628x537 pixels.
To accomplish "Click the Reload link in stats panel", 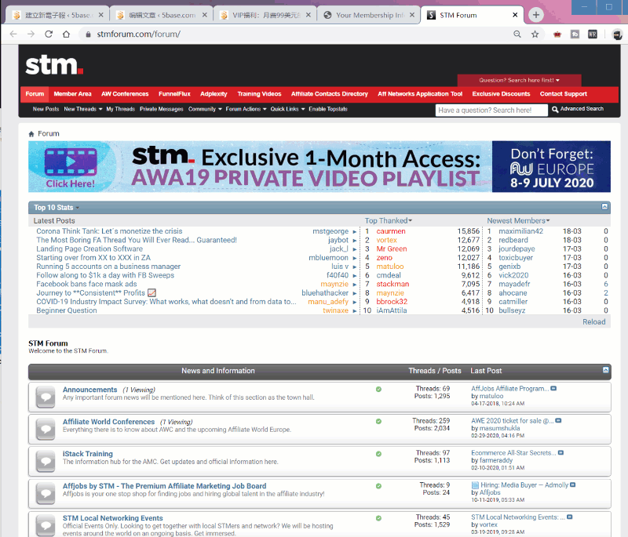I will pyautogui.click(x=594, y=322).
